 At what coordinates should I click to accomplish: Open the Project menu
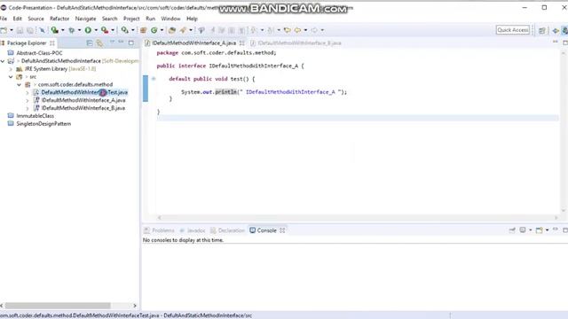131,19
